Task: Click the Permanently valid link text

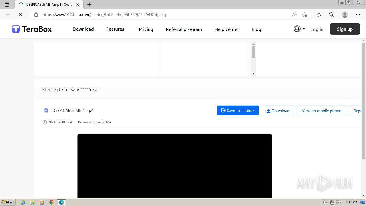Action: coord(95,122)
